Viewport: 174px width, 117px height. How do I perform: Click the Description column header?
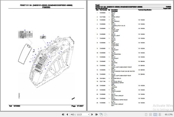pos(115,10)
